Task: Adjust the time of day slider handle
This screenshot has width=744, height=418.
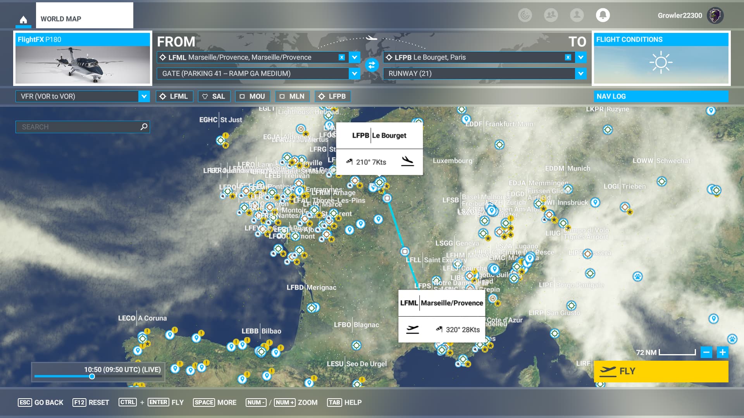Action: 92,377
